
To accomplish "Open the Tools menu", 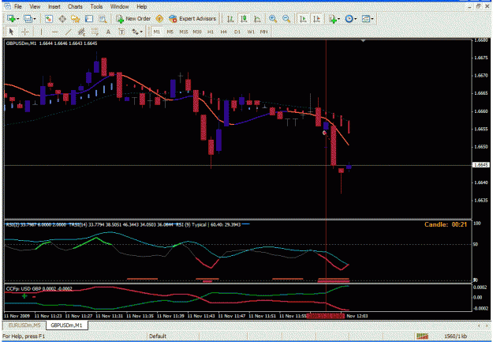I will pyautogui.click(x=96, y=6).
